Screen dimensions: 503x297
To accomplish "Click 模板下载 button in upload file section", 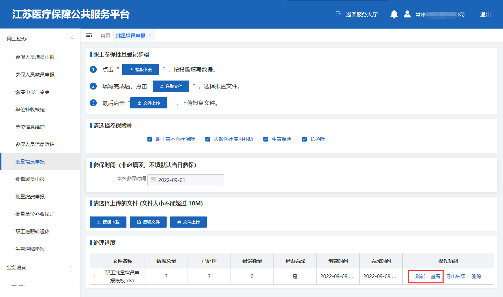I will (108, 222).
